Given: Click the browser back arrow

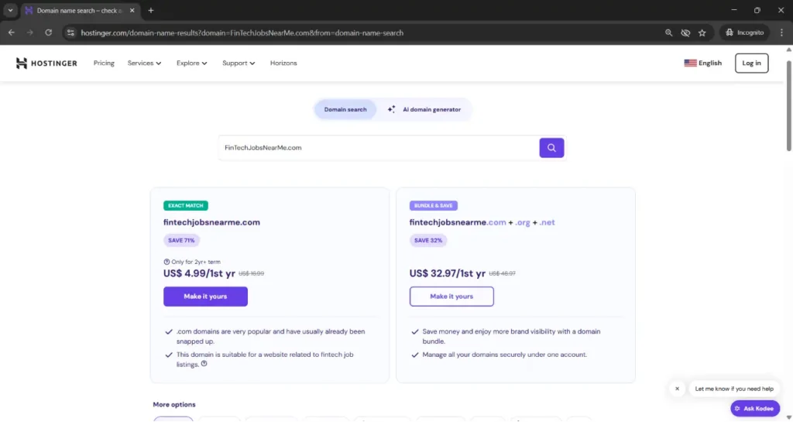Looking at the screenshot, I should coord(11,33).
